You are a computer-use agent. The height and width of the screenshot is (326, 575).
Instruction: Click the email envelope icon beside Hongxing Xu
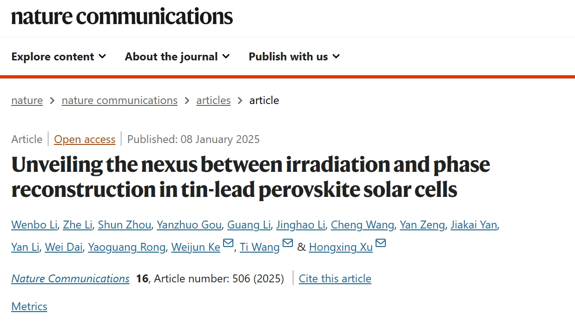[x=381, y=243]
